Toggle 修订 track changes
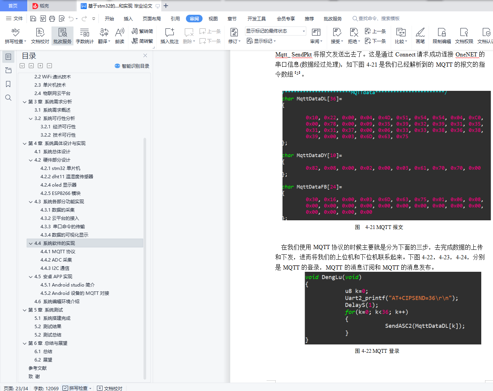 234,36
